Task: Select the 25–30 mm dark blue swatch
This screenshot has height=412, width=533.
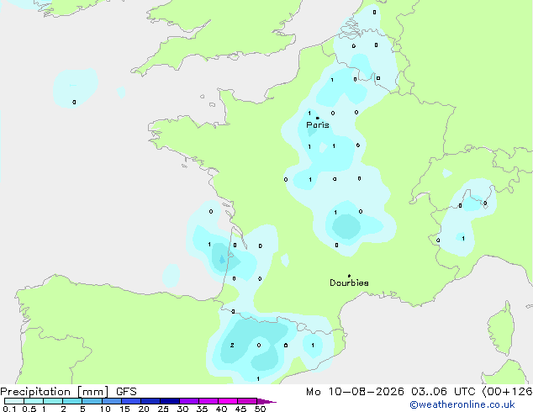Action: (170, 401)
